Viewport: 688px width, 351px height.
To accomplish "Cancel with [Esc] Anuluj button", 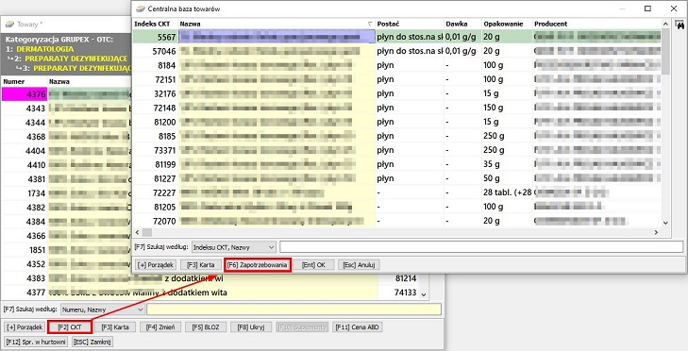I will (360, 265).
